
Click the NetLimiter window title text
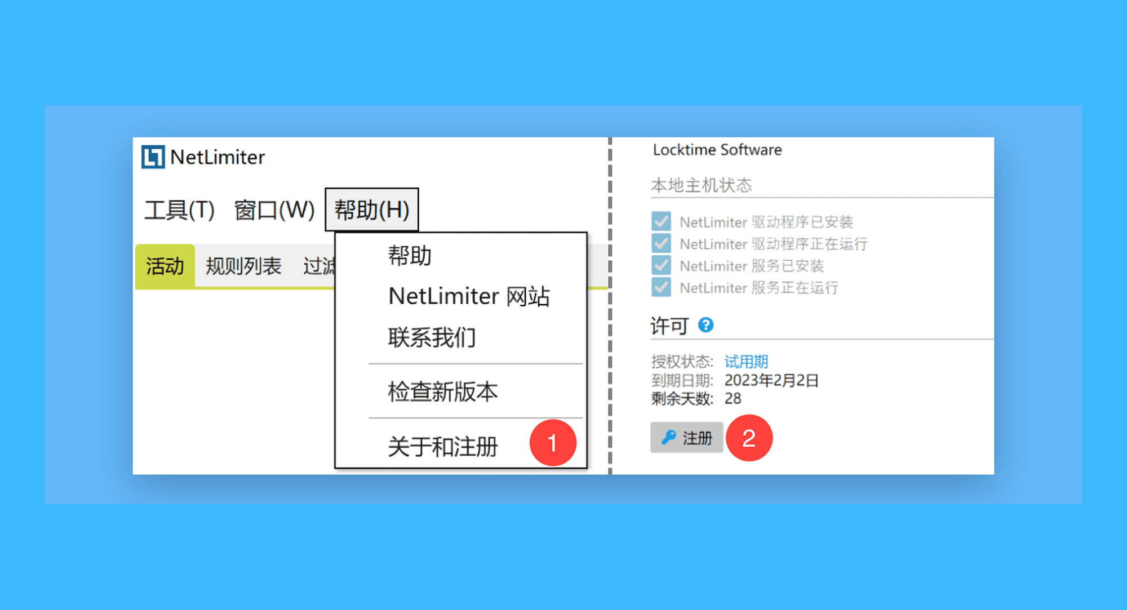click(218, 157)
